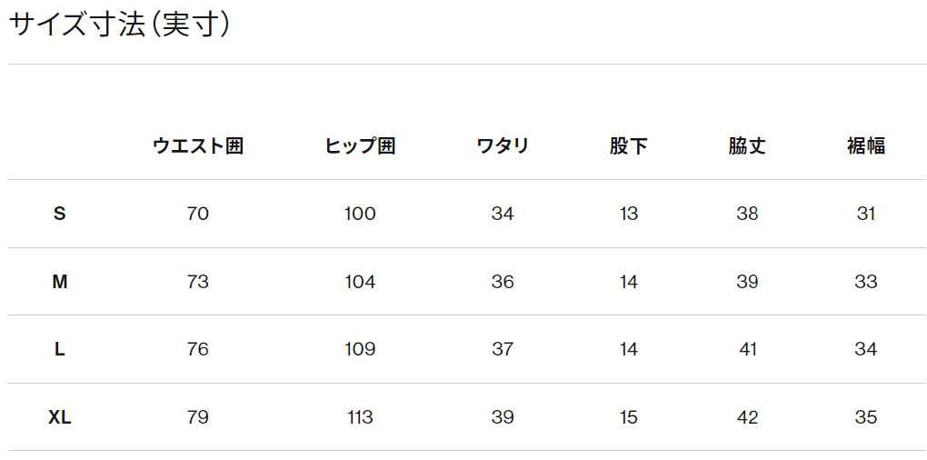Click 裾幅 value 33 in M row
Viewport: 927px width, 460px height.
pos(866,282)
